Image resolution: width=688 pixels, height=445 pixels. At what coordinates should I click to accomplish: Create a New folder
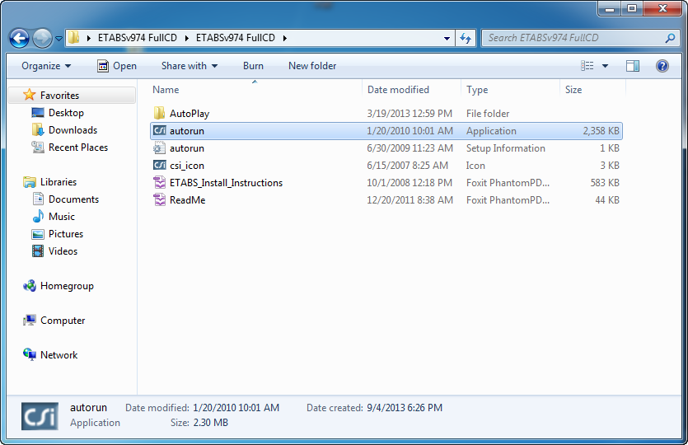[x=312, y=66]
